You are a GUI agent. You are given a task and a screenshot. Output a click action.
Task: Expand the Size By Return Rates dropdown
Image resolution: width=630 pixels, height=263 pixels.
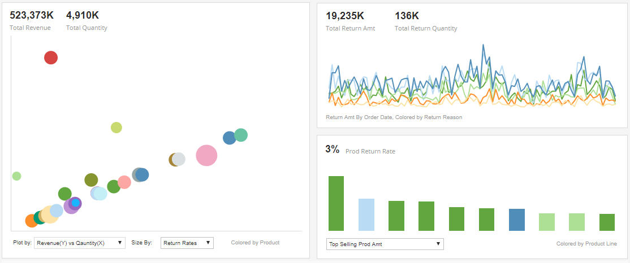pyautogui.click(x=187, y=243)
